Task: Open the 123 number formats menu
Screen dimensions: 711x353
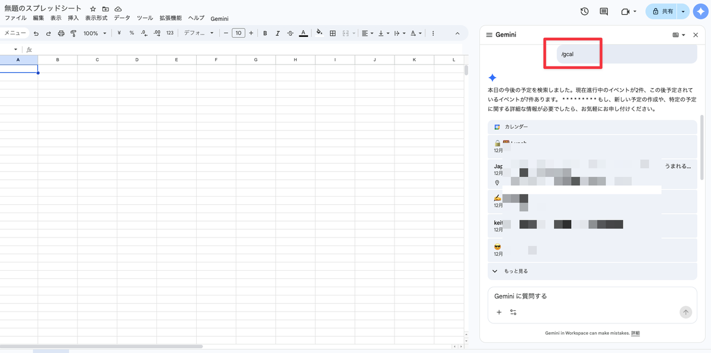Action: 170,33
